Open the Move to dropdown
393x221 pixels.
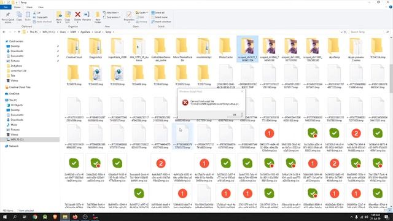(x=59, y=18)
